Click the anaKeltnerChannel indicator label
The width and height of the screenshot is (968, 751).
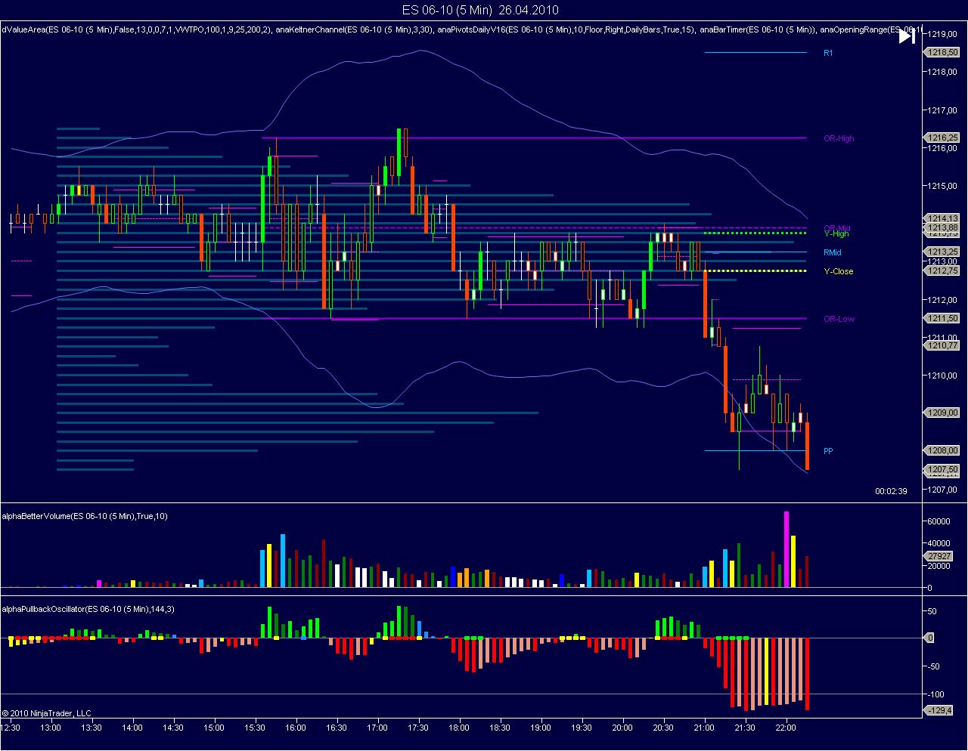pos(355,30)
